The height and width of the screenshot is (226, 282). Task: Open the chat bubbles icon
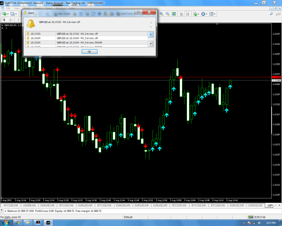click(x=278, y=14)
